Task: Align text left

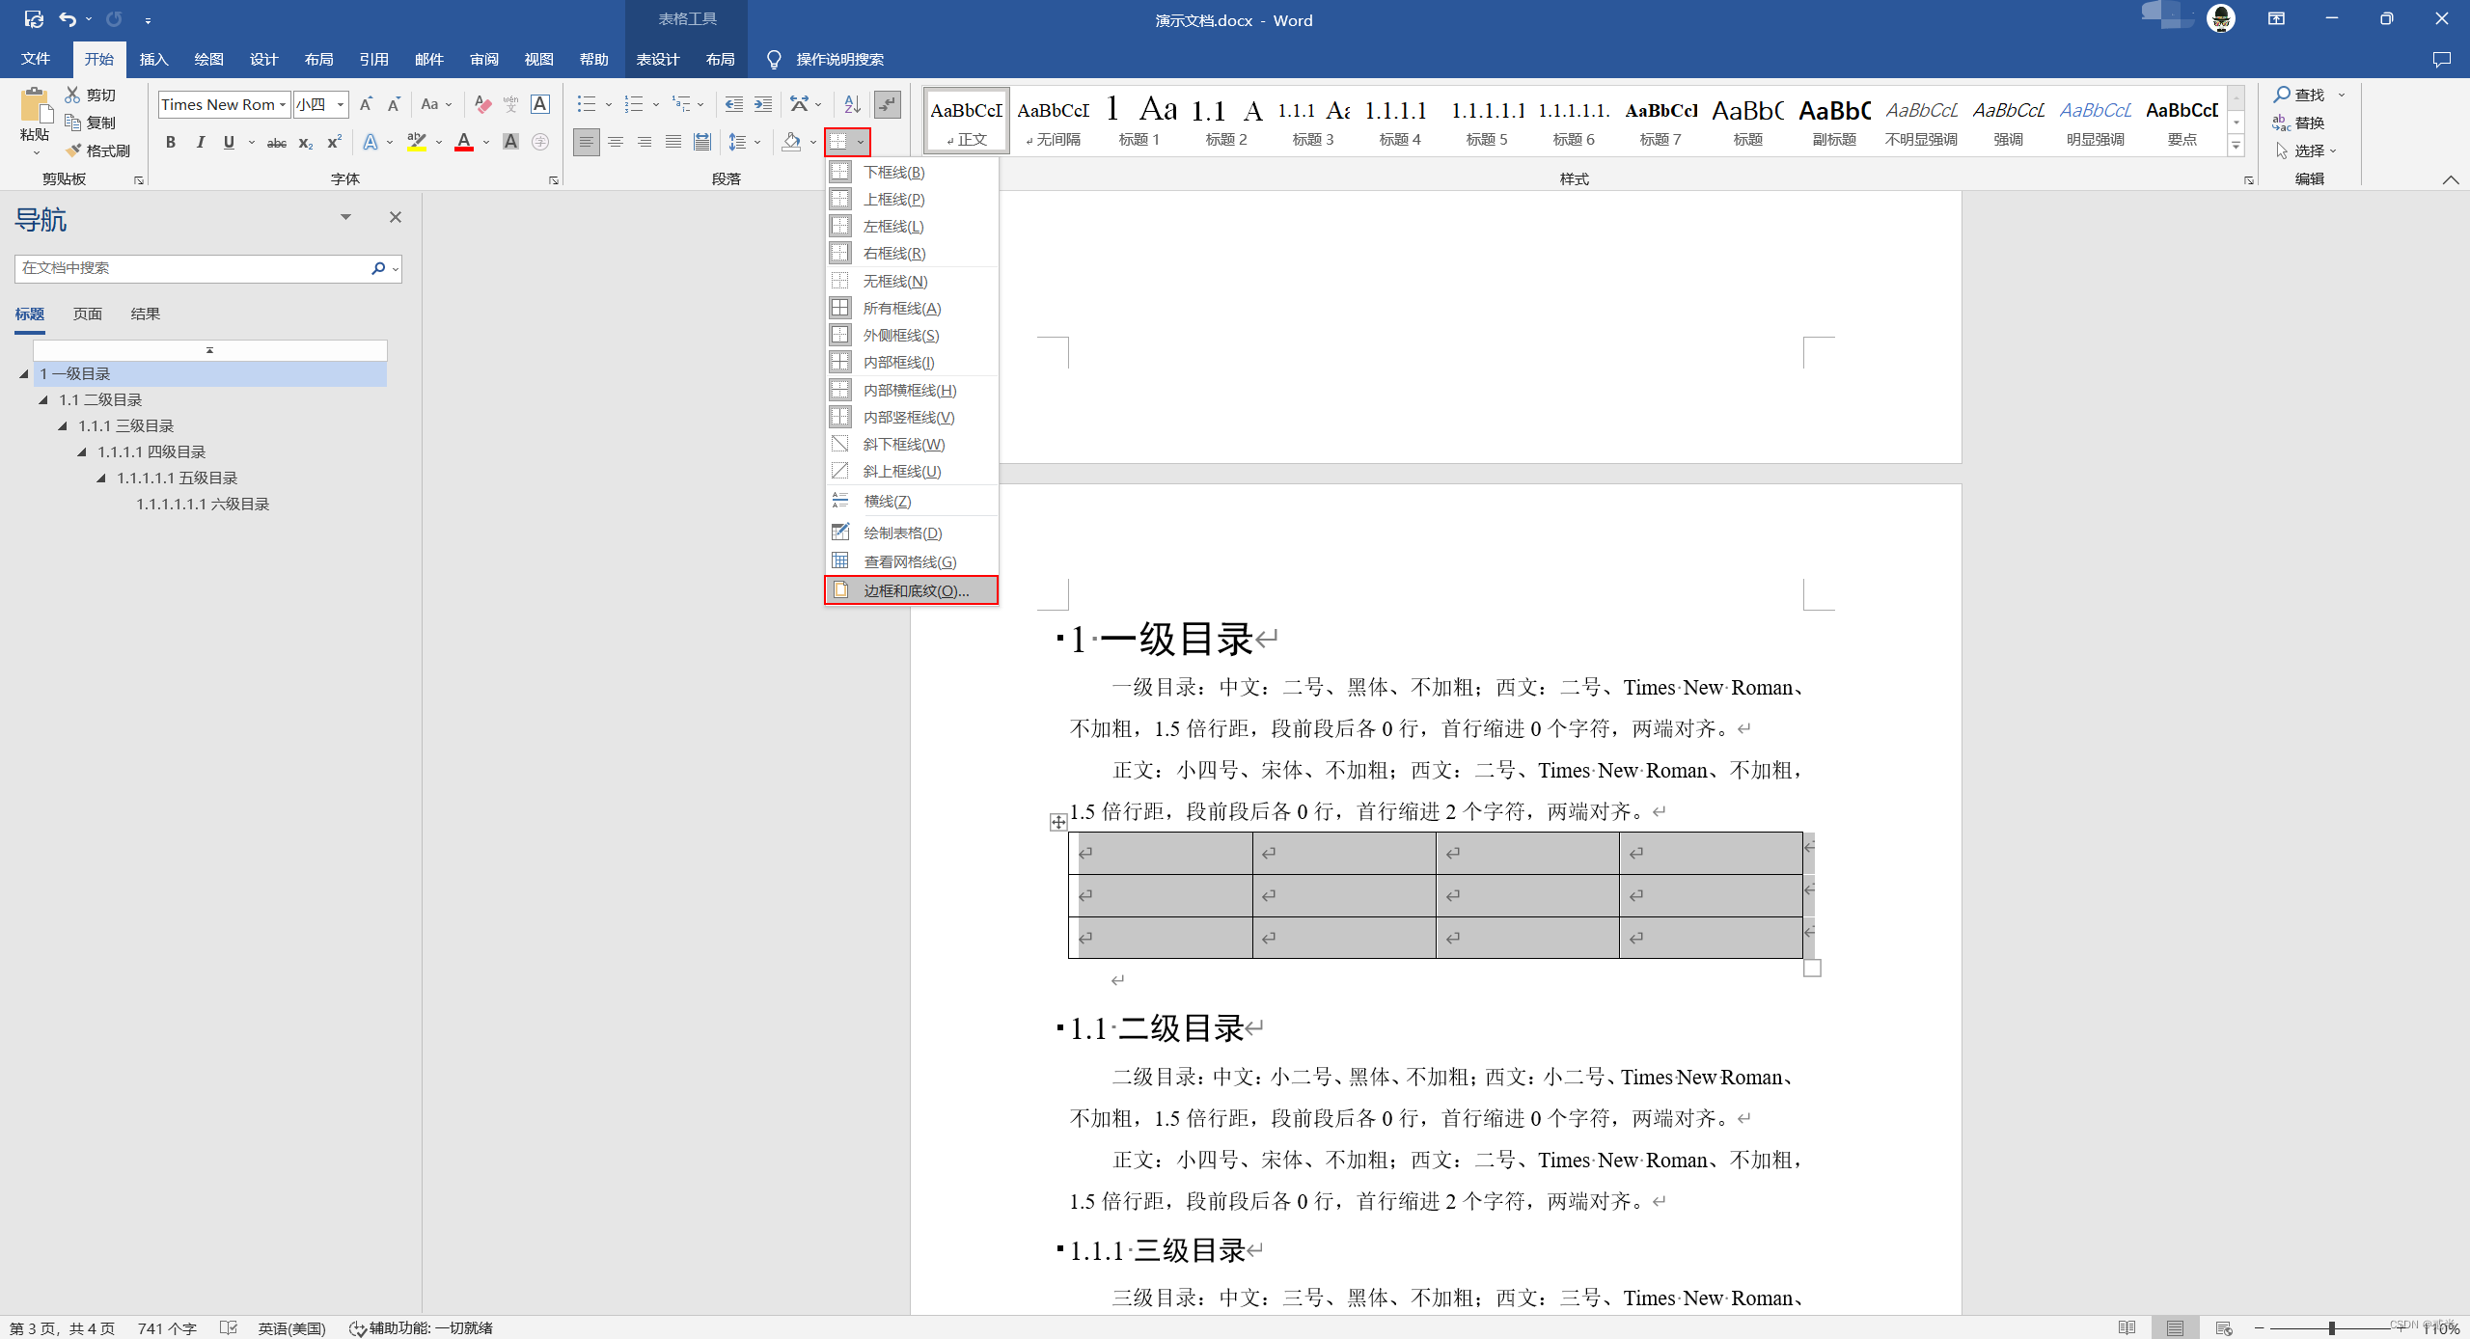Action: [x=587, y=143]
